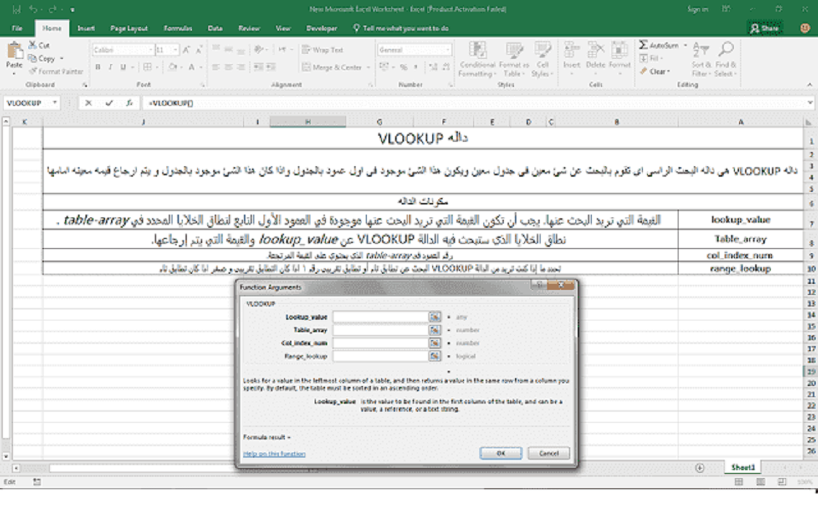Toggle Bold formatting

point(98,66)
